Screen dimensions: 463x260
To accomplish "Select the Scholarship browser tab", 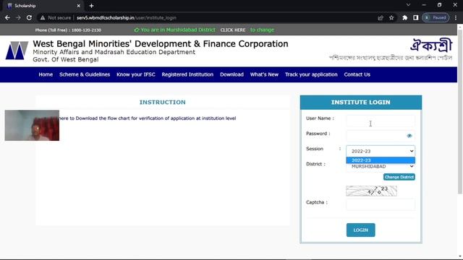I will click(x=43, y=6).
